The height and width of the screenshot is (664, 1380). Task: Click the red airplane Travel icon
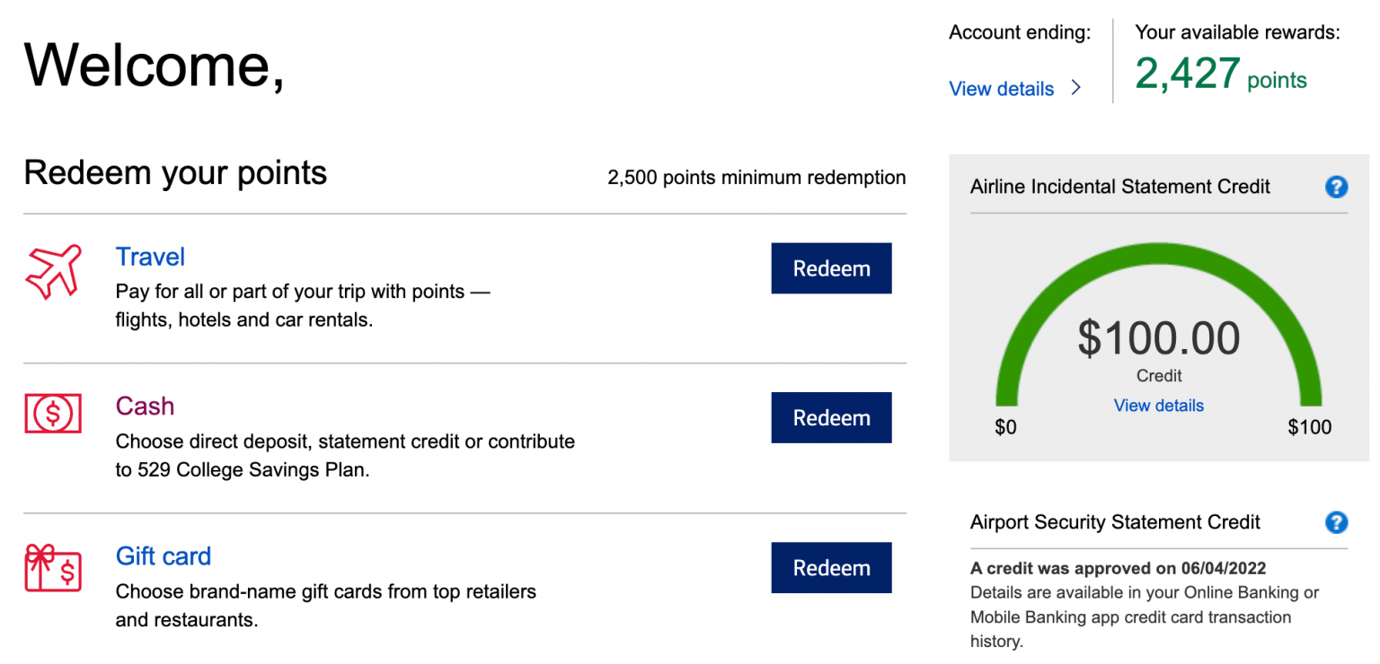point(53,266)
